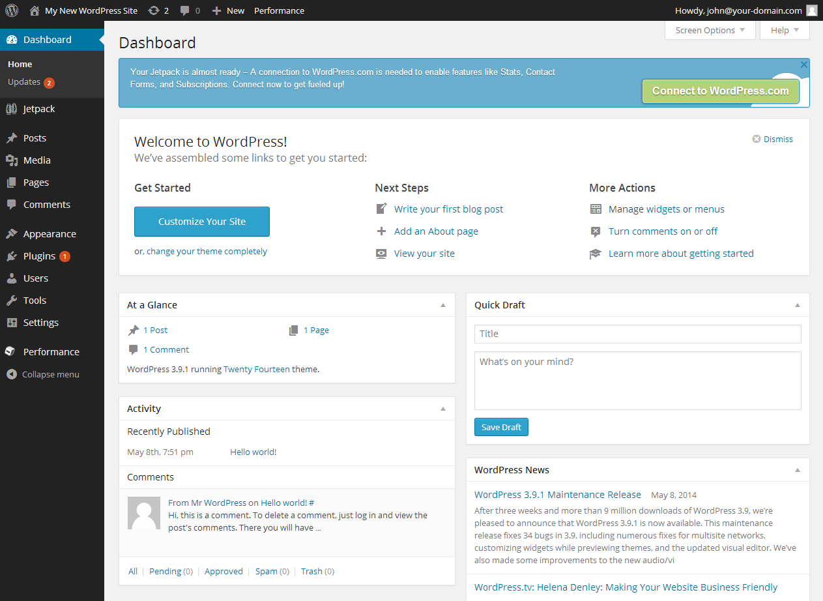This screenshot has width=823, height=601.
Task: Click the Plugins plug icon in sidebar
Action: 12,256
